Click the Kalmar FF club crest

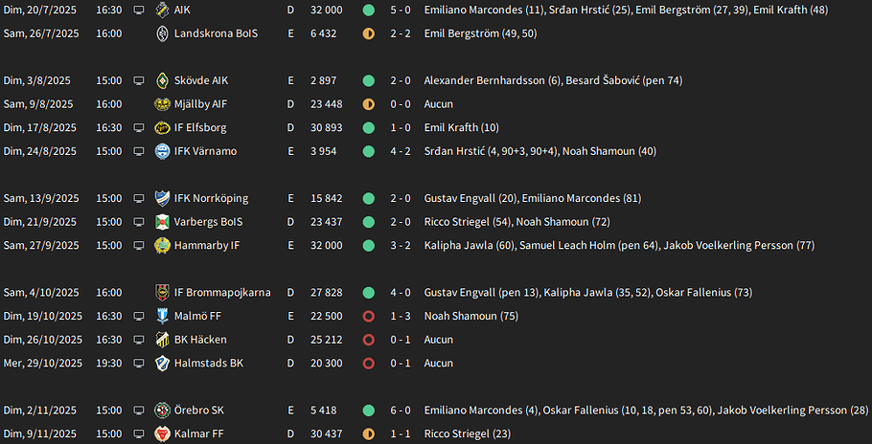pyautogui.click(x=162, y=434)
